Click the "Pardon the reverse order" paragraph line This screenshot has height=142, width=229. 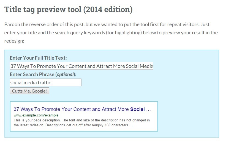(x=107, y=24)
